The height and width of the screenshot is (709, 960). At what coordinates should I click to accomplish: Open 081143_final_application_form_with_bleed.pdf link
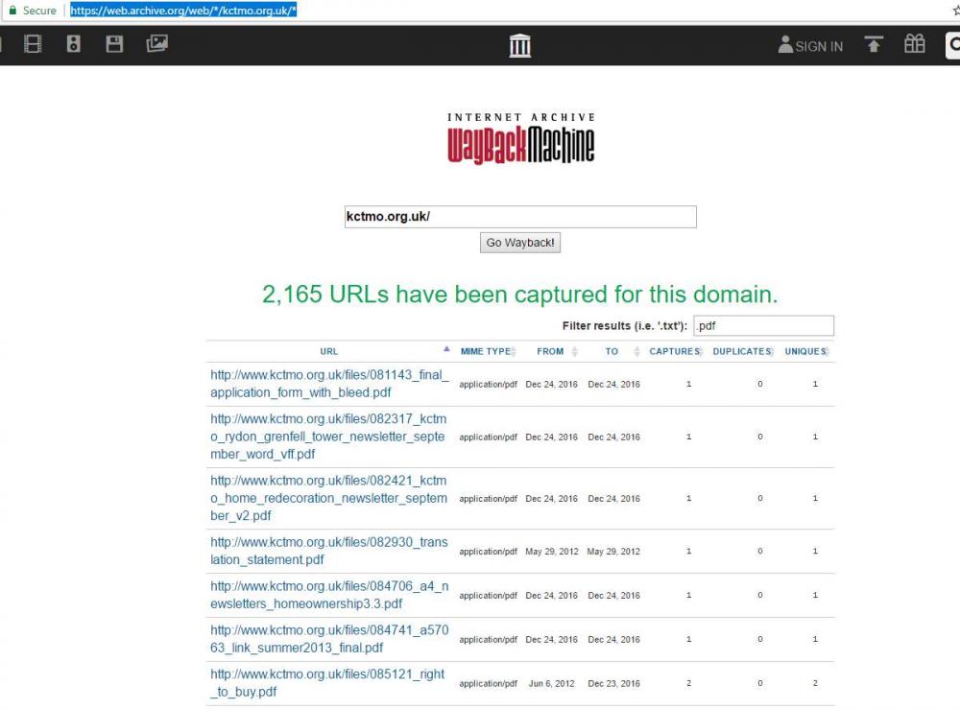329,384
